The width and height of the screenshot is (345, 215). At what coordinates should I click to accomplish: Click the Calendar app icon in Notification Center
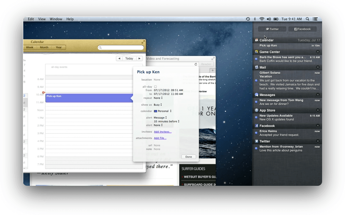pos(257,40)
